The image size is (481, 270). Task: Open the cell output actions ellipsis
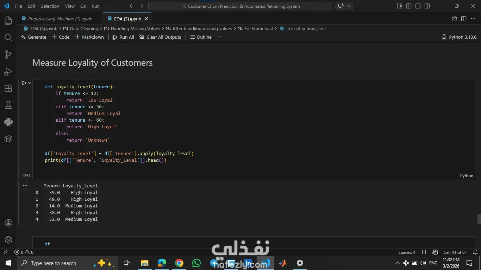coord(25,185)
